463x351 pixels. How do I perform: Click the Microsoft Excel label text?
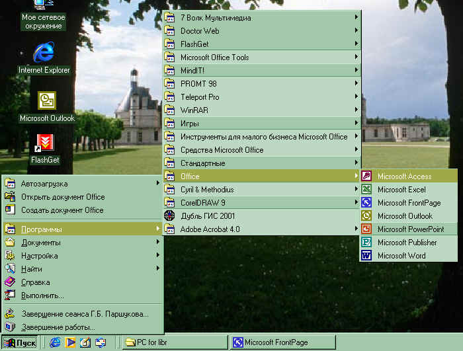401,190
